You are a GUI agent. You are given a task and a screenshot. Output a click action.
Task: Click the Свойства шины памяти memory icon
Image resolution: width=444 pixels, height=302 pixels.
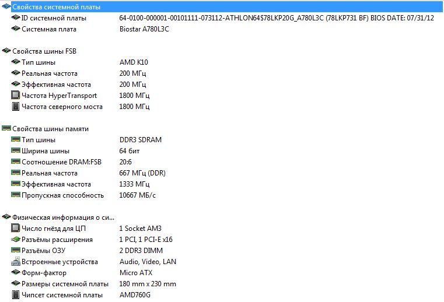pyautogui.click(x=6, y=128)
